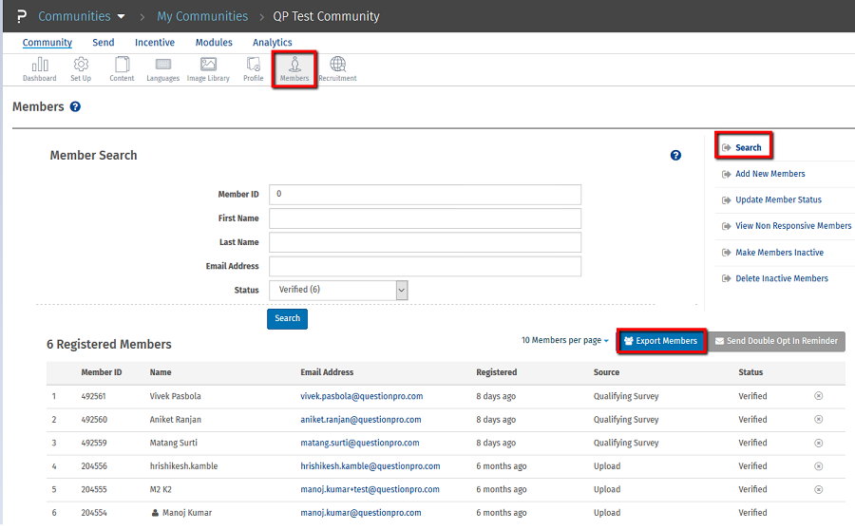Switch to the Analytics tab
The image size is (855, 530).
click(272, 43)
